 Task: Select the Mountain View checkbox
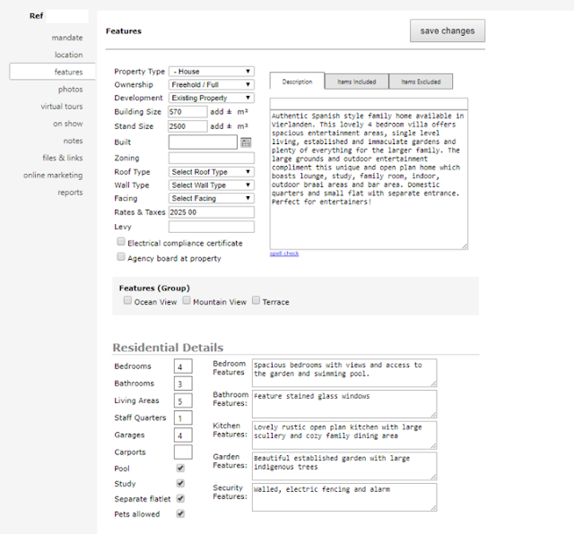(x=187, y=300)
